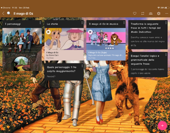Click the remake arrows icon

coord(143,14)
